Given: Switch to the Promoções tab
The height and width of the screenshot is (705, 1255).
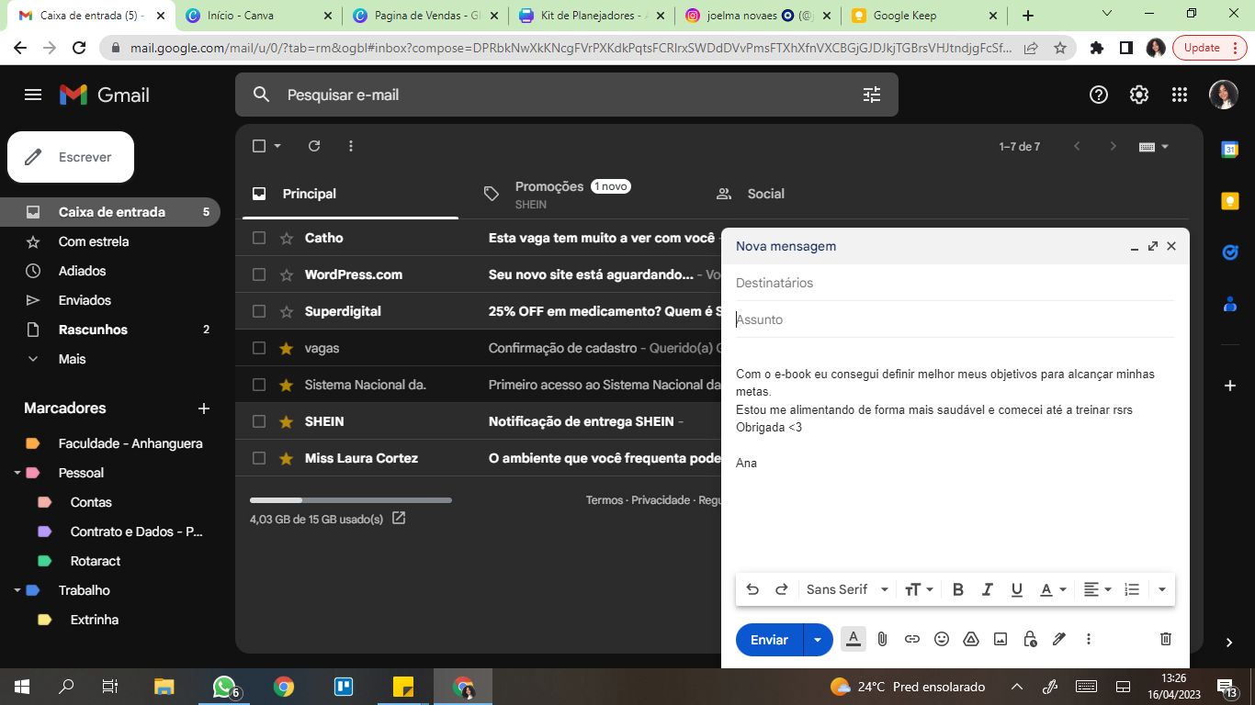Looking at the screenshot, I should [549, 193].
